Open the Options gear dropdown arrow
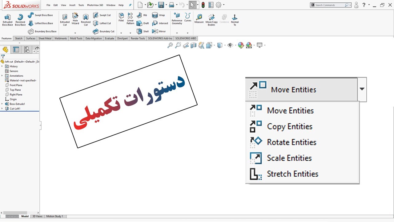This screenshot has height=222, width=394. (224, 5)
